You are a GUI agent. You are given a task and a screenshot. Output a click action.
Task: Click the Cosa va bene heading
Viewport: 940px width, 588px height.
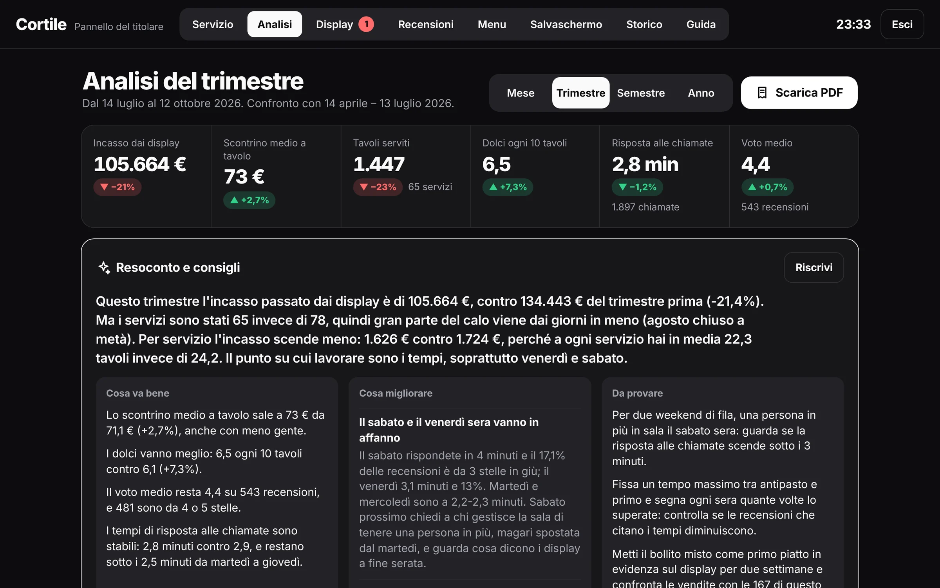(x=138, y=393)
